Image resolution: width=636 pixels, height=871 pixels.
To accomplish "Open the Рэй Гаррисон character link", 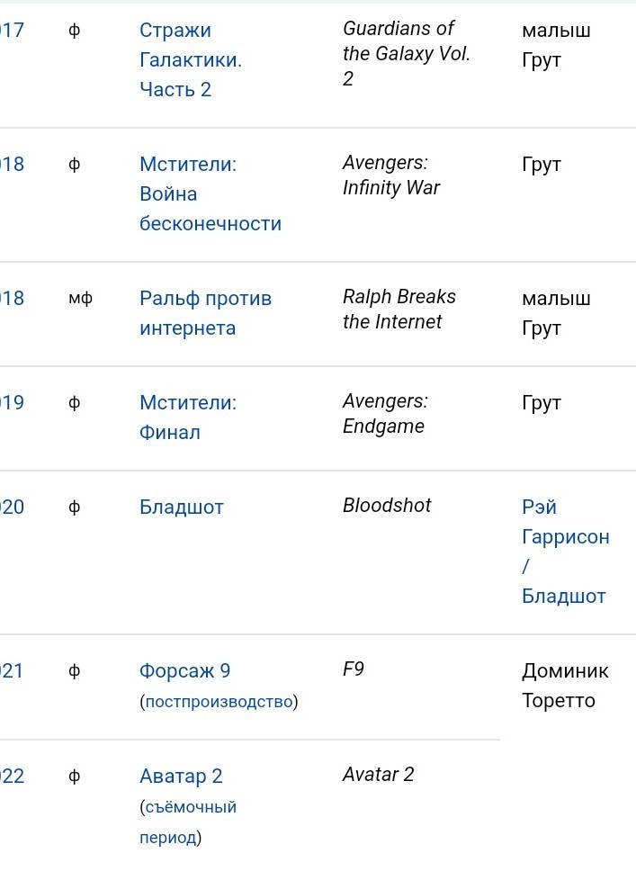I will pyautogui.click(x=566, y=522).
